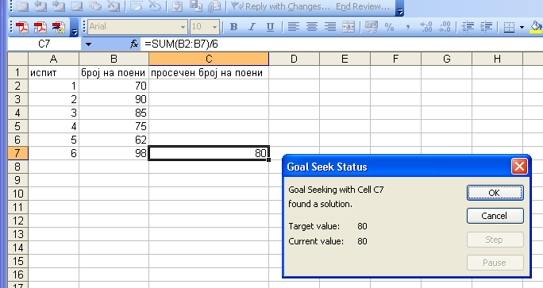Open the font size dropdown

(214, 27)
